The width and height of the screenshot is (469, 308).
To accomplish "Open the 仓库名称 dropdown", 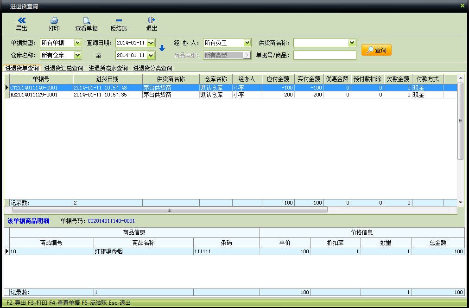I will click(x=77, y=55).
